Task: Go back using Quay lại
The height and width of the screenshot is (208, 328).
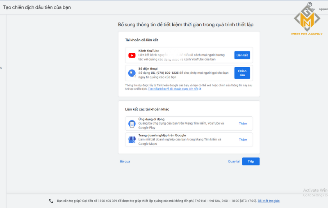Action: [233, 161]
